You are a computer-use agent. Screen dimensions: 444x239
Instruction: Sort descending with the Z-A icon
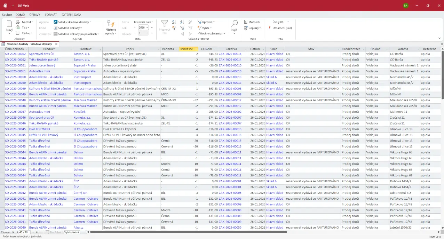182,22
